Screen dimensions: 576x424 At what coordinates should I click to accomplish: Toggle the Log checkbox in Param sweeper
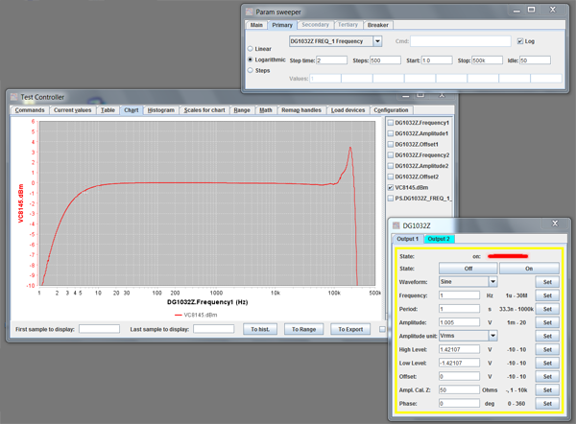point(520,41)
